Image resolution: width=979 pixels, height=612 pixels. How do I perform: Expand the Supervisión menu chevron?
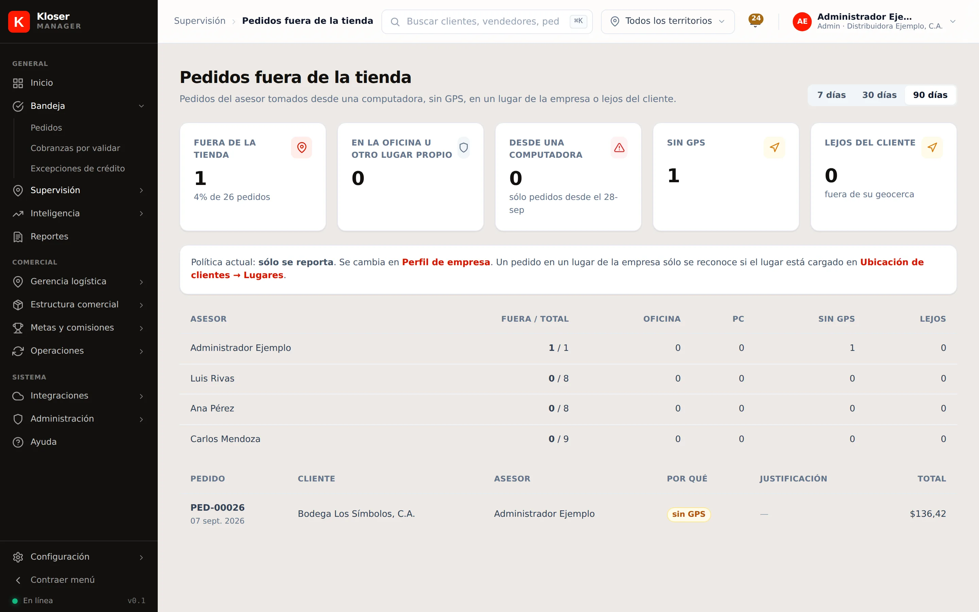pyautogui.click(x=141, y=190)
